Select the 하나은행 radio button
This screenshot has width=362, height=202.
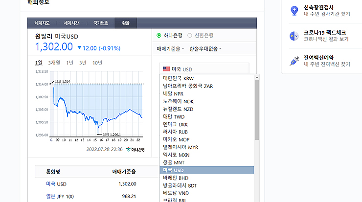coord(159,36)
